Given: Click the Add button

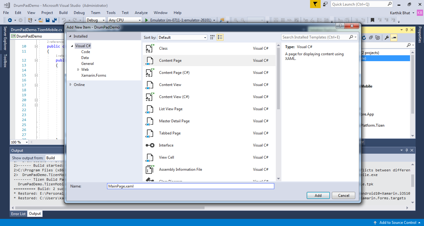Looking at the screenshot, I should (x=318, y=196).
